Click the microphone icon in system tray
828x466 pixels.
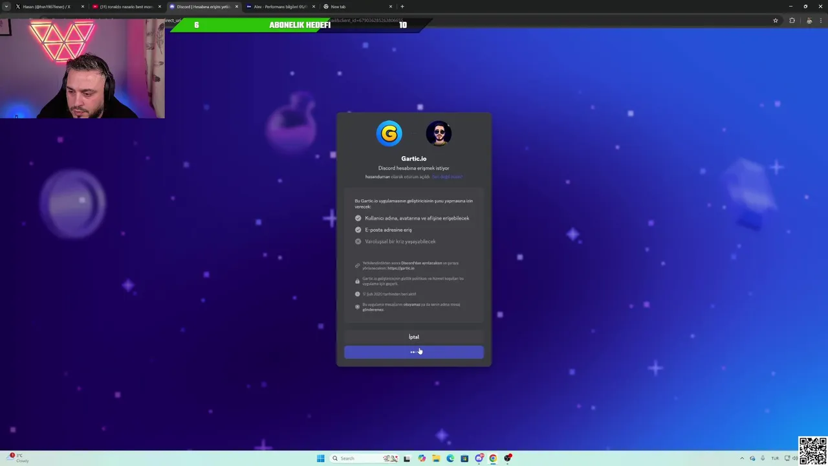[763, 458]
